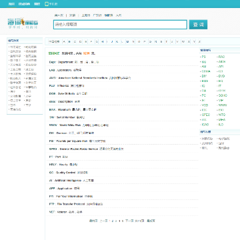Open the DVD link in popular abbreviations

[x=221, y=76]
